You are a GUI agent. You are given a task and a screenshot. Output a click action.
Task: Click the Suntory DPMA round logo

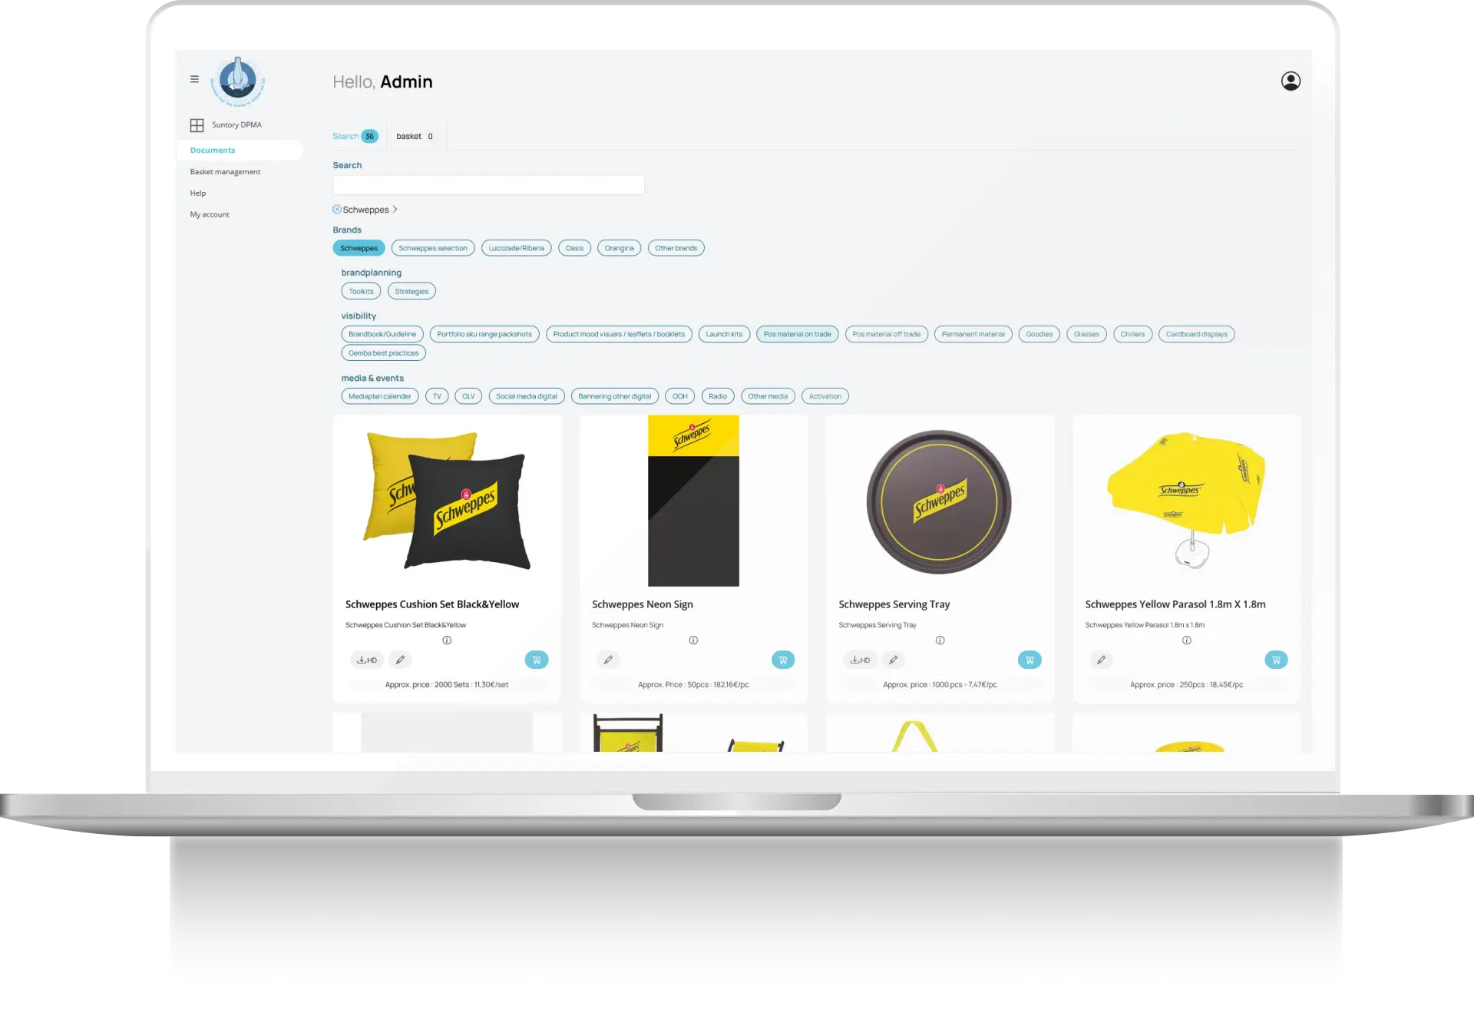pos(238,81)
